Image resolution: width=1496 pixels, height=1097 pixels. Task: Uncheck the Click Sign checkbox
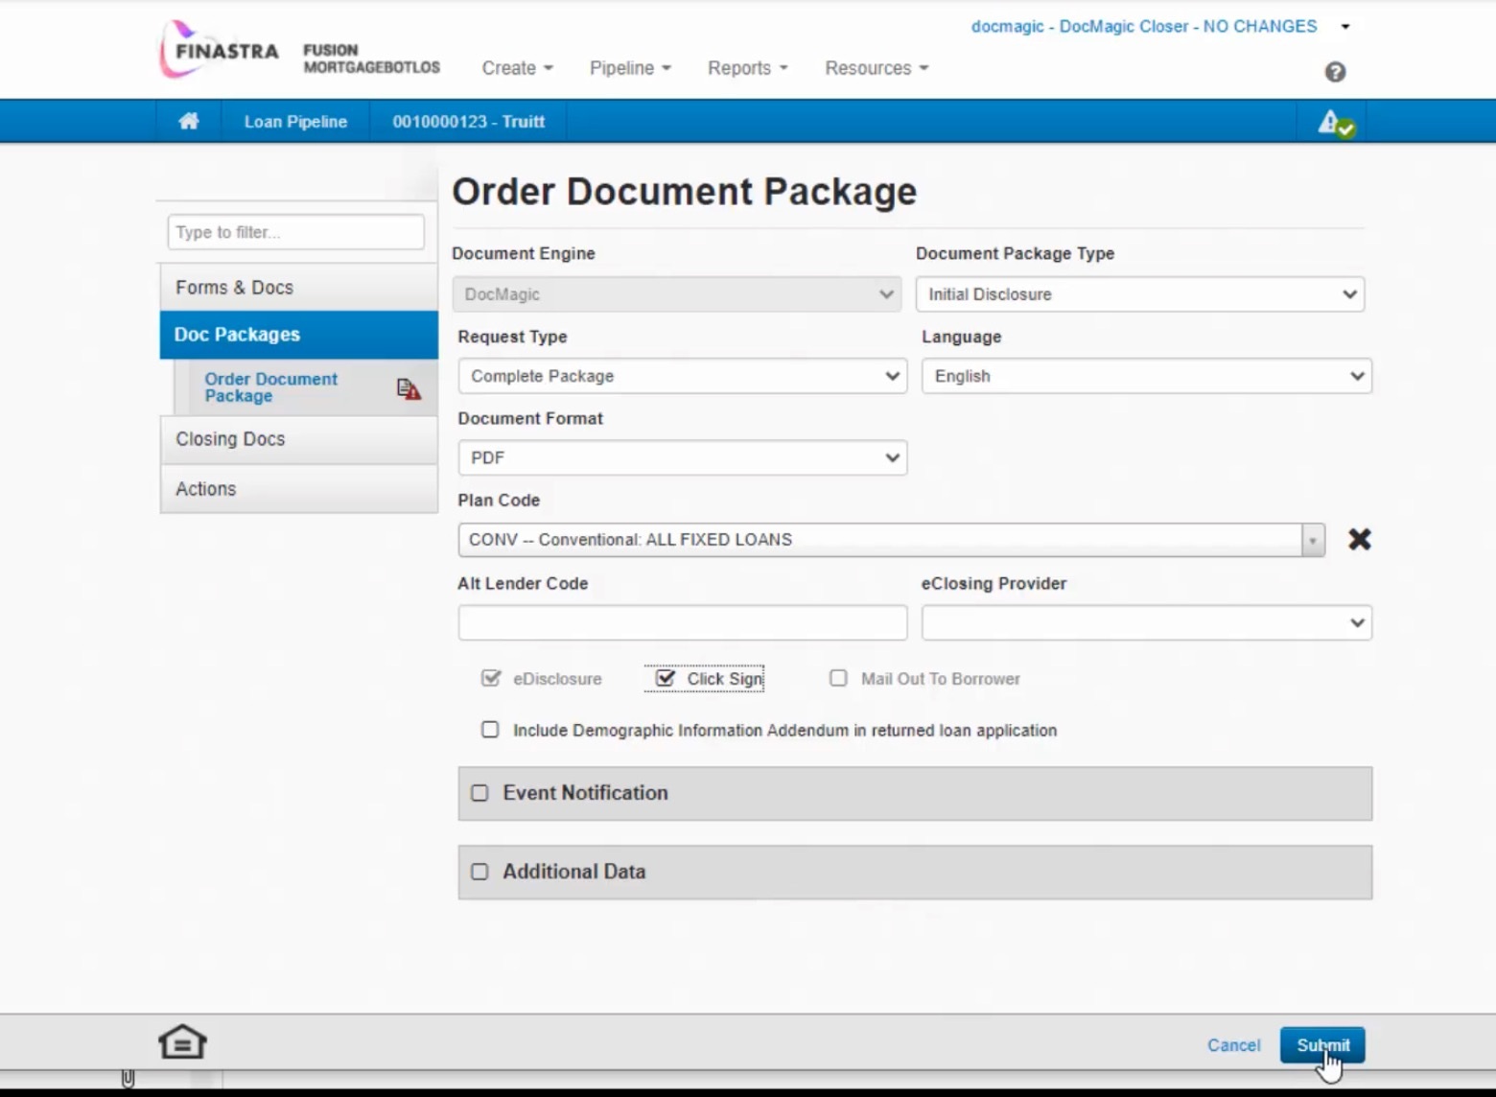665,678
